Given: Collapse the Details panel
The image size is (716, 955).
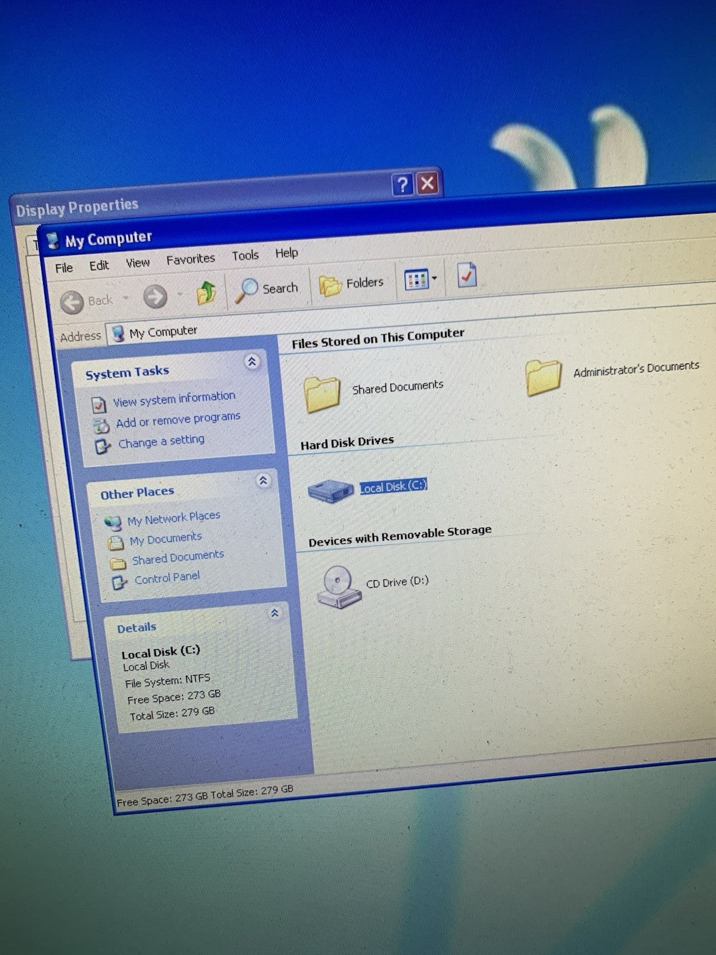Looking at the screenshot, I should 274,613.
